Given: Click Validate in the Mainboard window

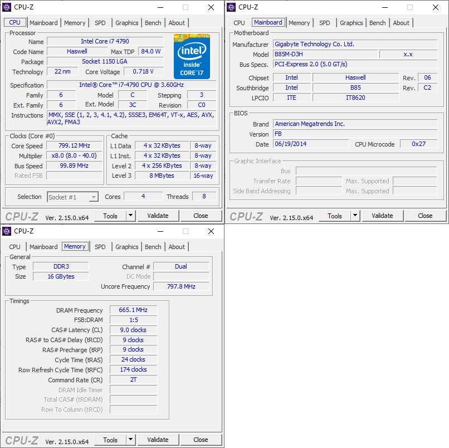Looking at the screenshot, I should point(382,216).
